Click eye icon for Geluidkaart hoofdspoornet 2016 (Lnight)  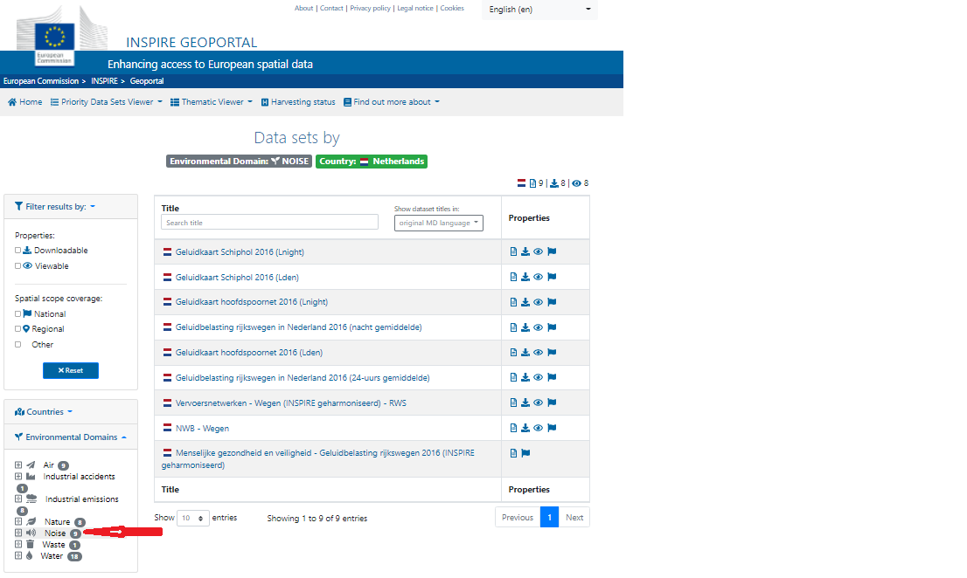[539, 302]
